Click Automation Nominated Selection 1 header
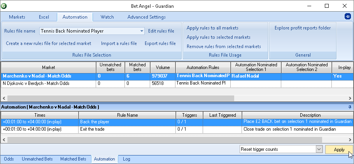Viewport: 354px width, 164px height. click(x=256, y=67)
